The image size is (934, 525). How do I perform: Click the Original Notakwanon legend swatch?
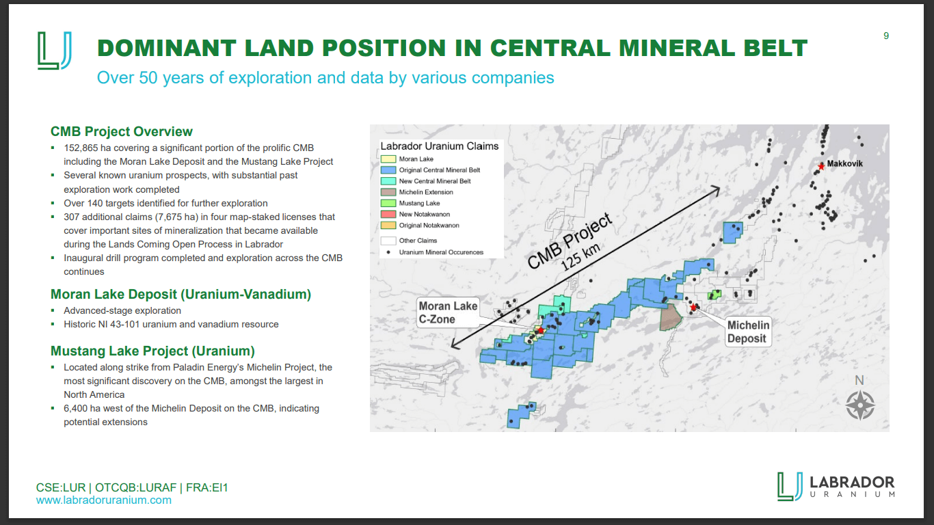(x=388, y=225)
